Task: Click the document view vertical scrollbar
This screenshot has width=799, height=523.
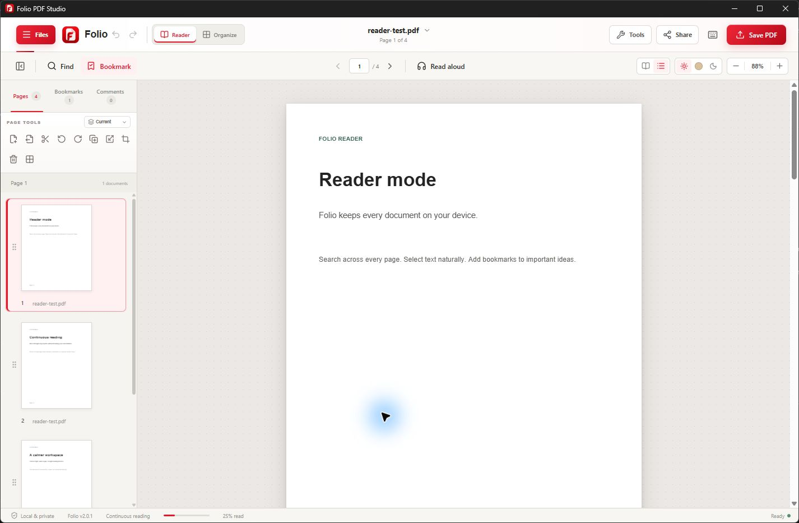Action: tap(794, 135)
